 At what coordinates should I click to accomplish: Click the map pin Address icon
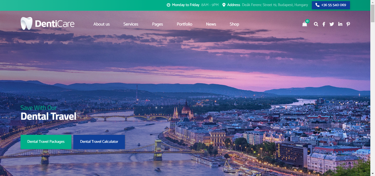(224, 5)
